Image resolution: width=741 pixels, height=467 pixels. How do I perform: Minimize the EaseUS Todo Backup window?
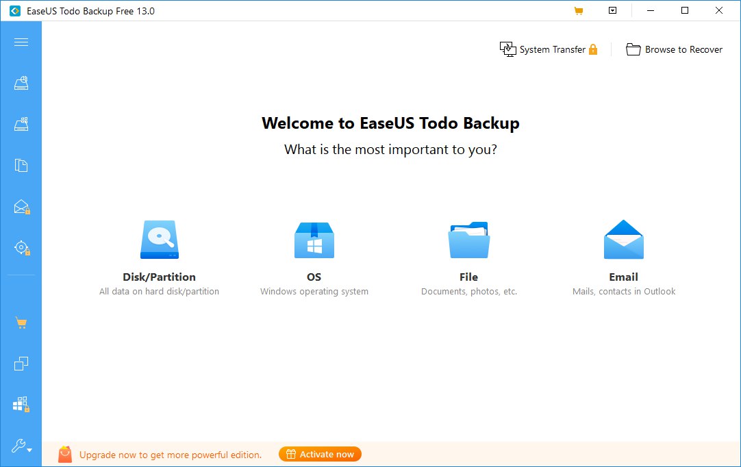click(x=651, y=10)
